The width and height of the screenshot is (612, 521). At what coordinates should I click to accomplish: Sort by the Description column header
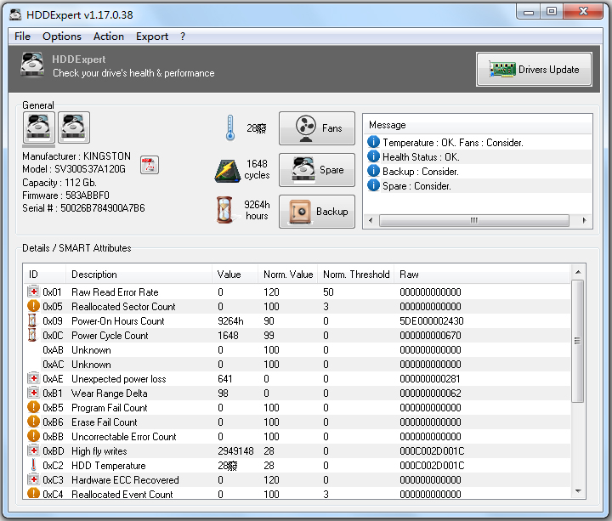(139, 275)
